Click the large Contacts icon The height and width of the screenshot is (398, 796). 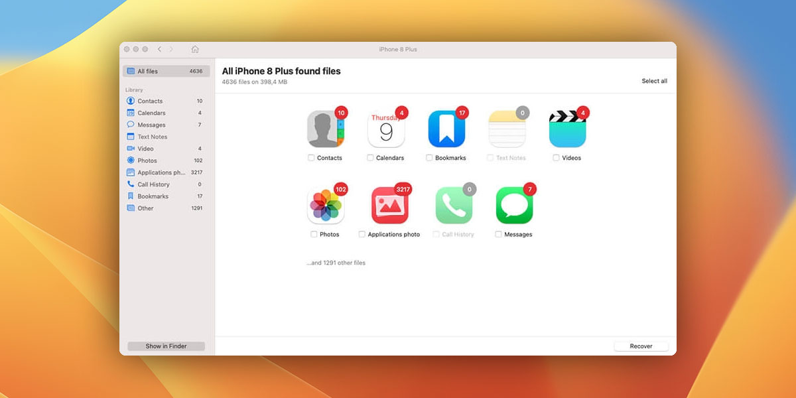click(326, 129)
